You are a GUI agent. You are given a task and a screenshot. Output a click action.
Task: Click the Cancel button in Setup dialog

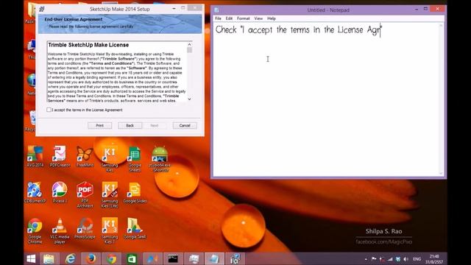185,125
